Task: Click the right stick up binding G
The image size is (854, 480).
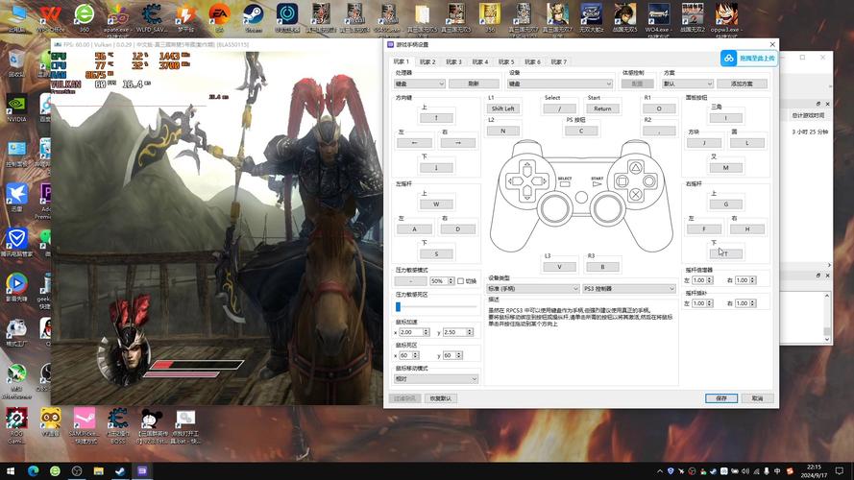Action: [725, 204]
